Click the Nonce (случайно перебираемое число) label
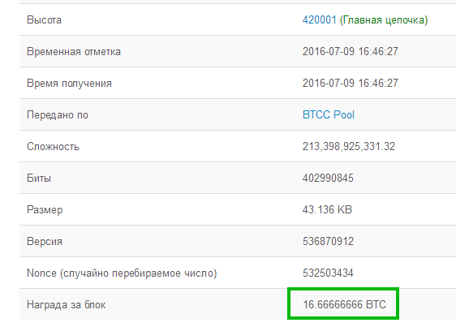Image resolution: width=456 pixels, height=327 pixels. 122,273
